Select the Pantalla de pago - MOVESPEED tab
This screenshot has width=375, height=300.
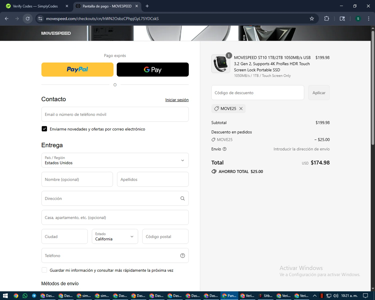(x=107, y=6)
